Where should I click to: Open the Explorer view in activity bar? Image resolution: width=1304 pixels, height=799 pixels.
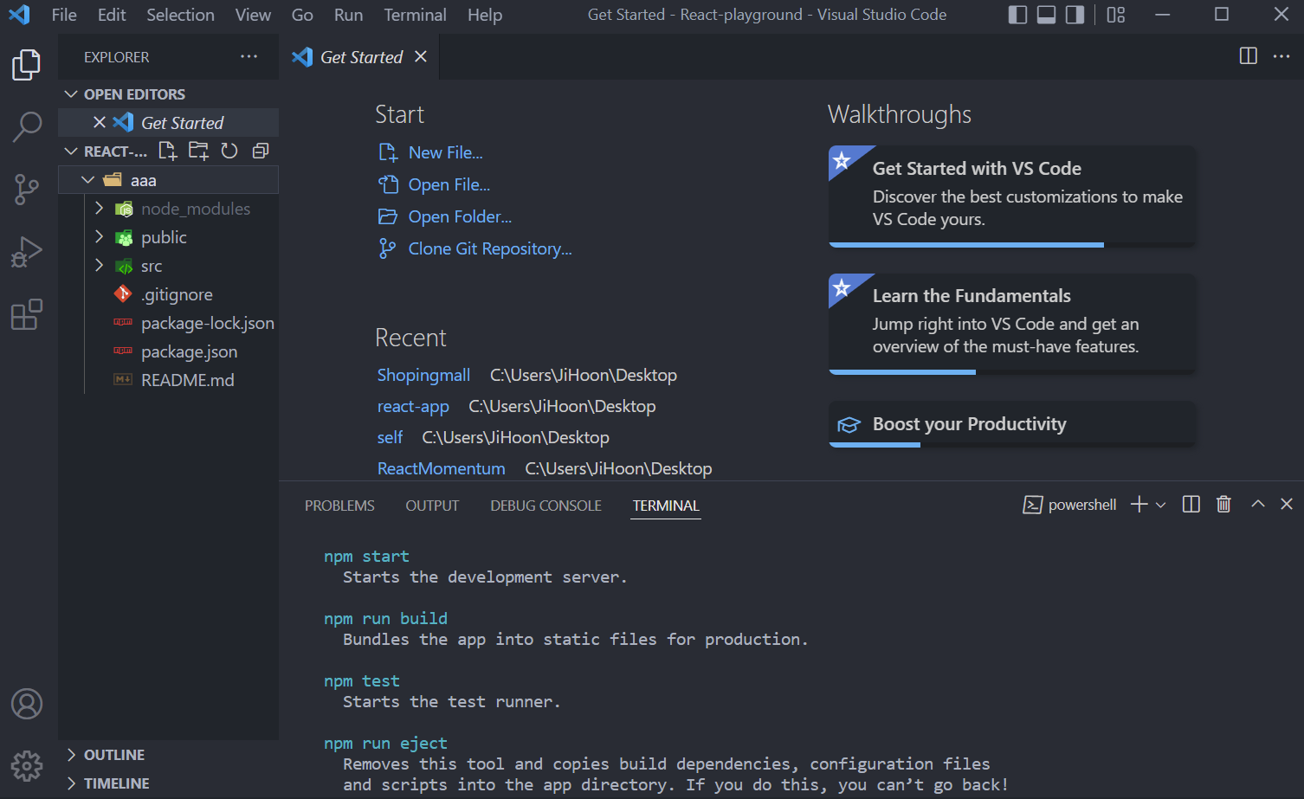(x=27, y=64)
